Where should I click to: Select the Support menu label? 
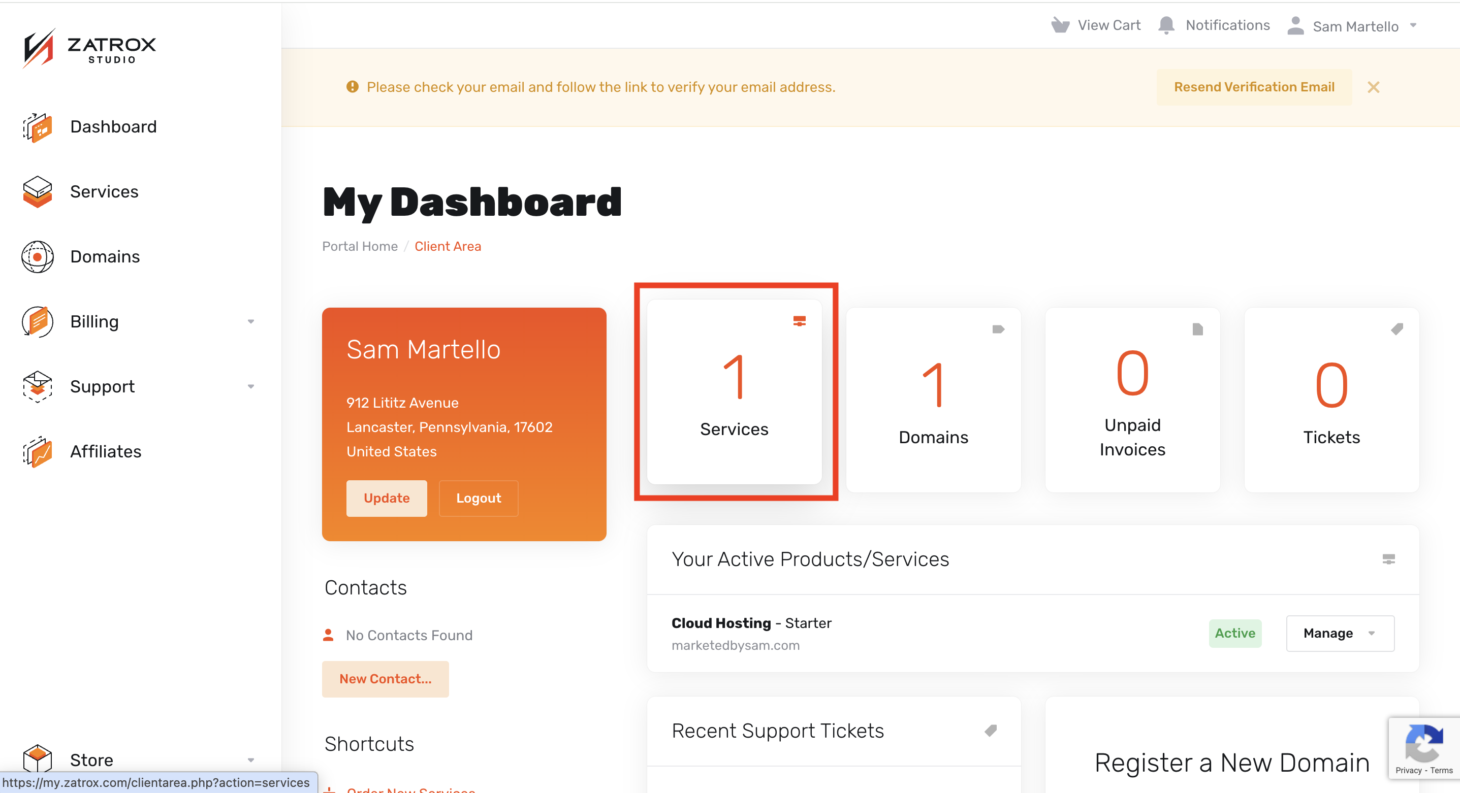coord(102,386)
